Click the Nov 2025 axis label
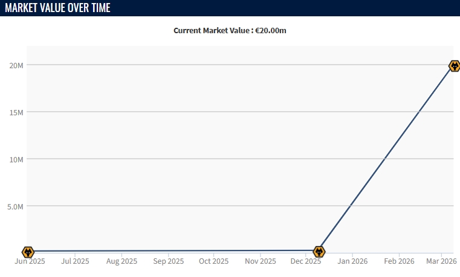 click(260, 262)
